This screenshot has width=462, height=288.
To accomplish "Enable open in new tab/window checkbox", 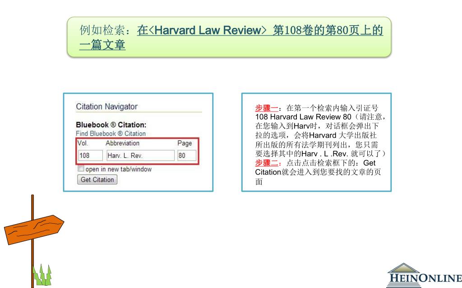I will click(80, 168).
